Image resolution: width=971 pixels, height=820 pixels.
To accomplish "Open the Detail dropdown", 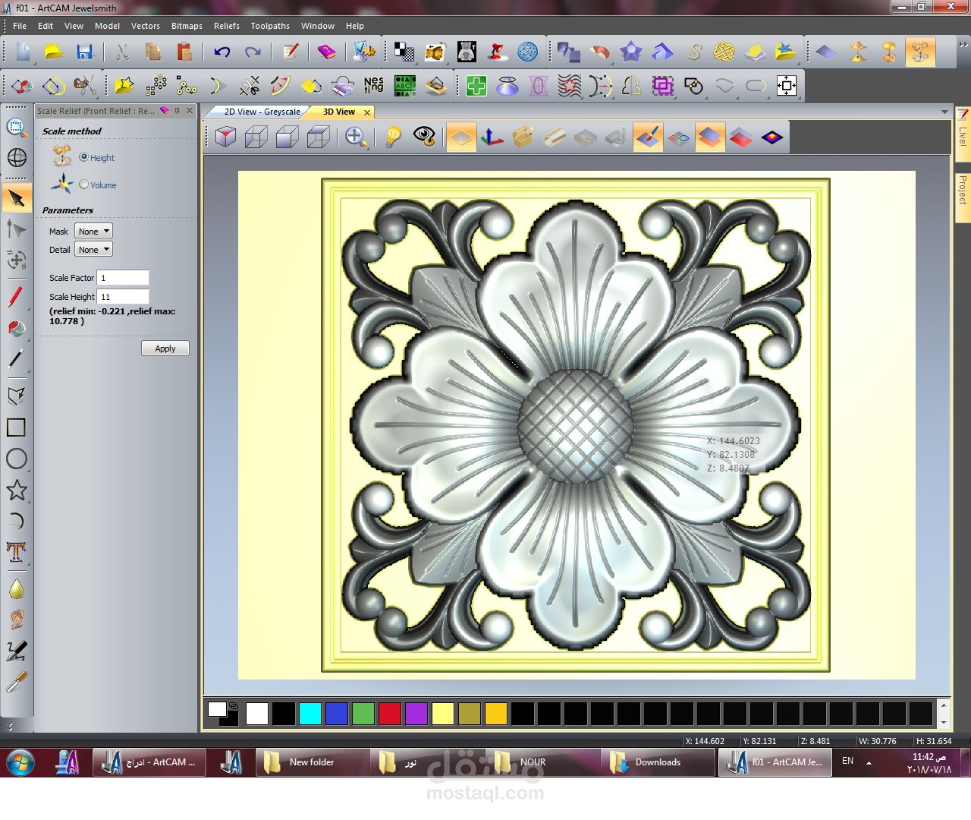I will coord(94,249).
